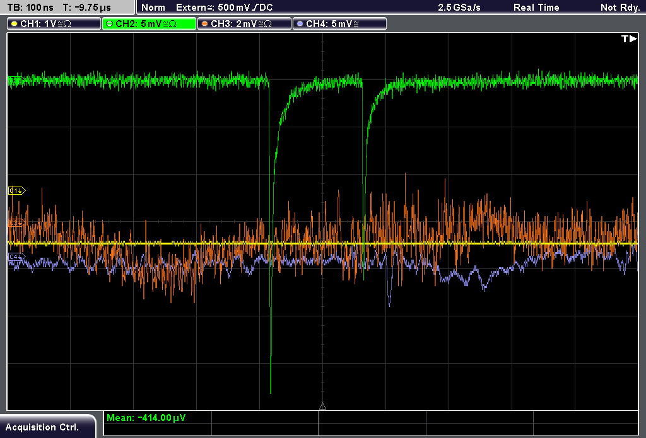Click the orange C3 ground level marker
The height and width of the screenshot is (438, 646).
click(16, 222)
